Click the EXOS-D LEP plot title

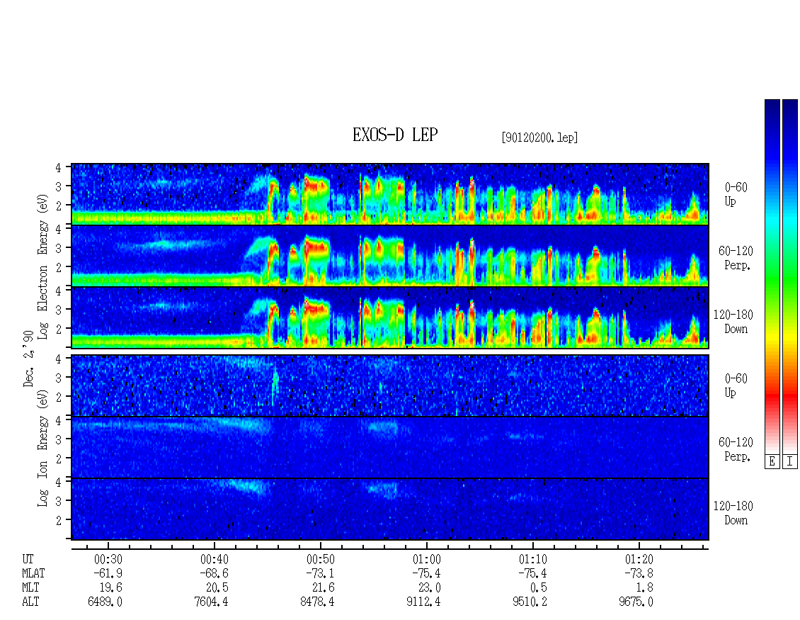pyautogui.click(x=395, y=135)
